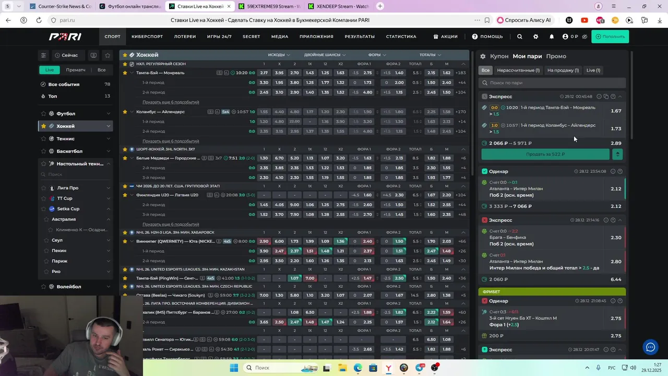Collapse Настольный теннис category
The height and width of the screenshot is (376, 668).
pyautogui.click(x=108, y=164)
